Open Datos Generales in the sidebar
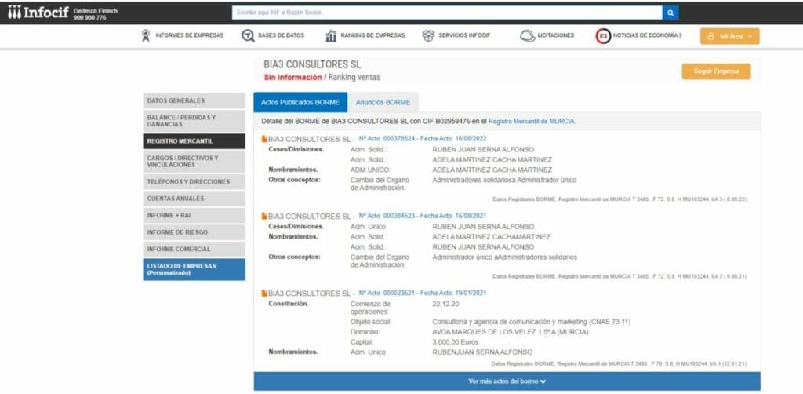 (x=194, y=100)
